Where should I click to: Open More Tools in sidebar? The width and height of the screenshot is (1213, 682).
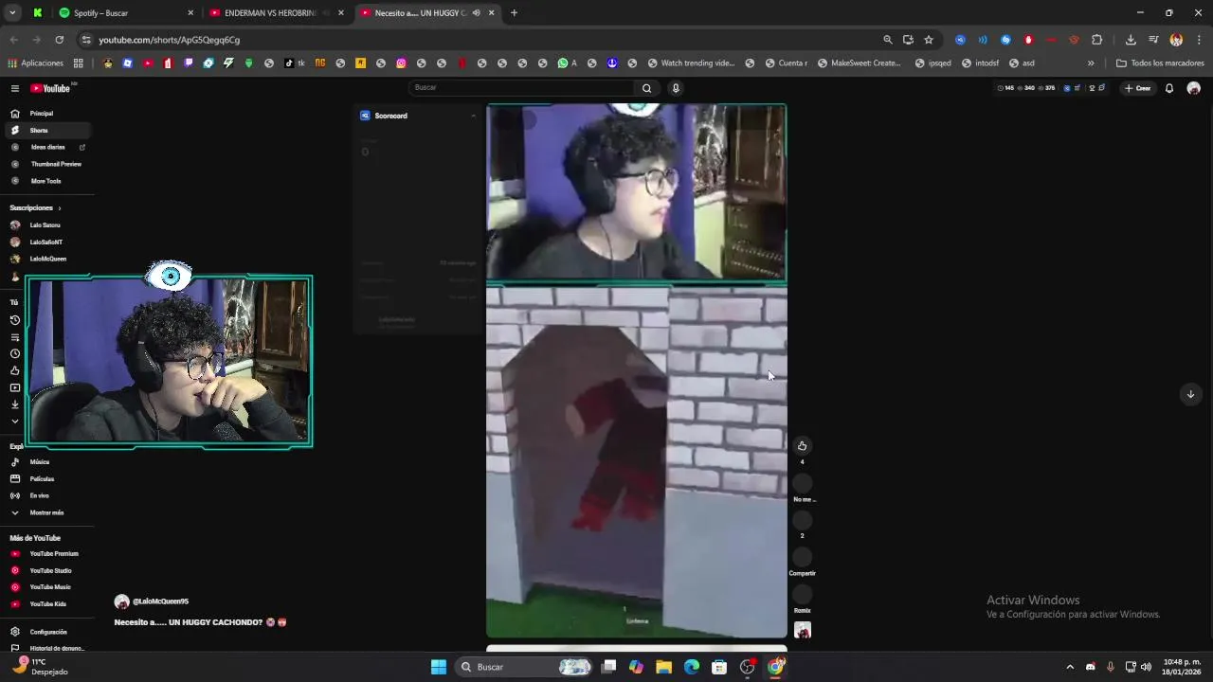45,181
